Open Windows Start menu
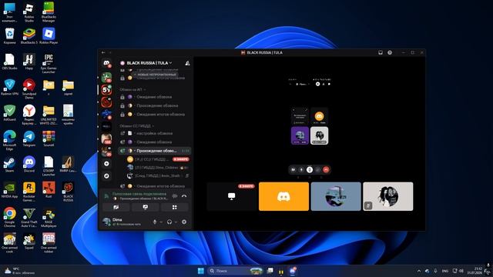 [x=200, y=271]
